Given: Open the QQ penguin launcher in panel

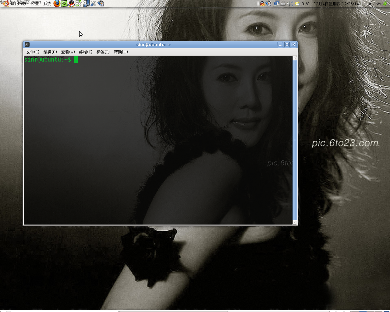Looking at the screenshot, I should [72, 4].
